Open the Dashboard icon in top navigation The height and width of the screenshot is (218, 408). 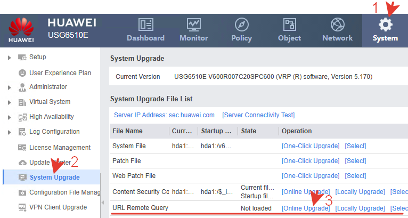pos(146,25)
